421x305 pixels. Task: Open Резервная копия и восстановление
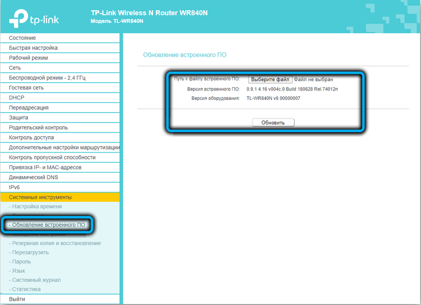[x=55, y=243]
